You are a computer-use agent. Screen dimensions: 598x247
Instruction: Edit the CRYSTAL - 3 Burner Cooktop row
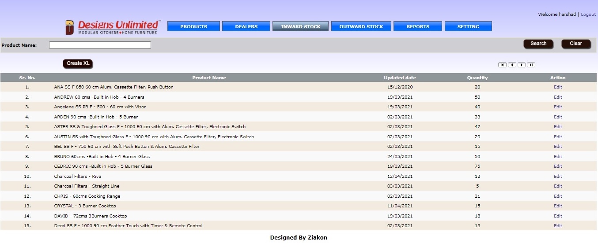point(558,206)
